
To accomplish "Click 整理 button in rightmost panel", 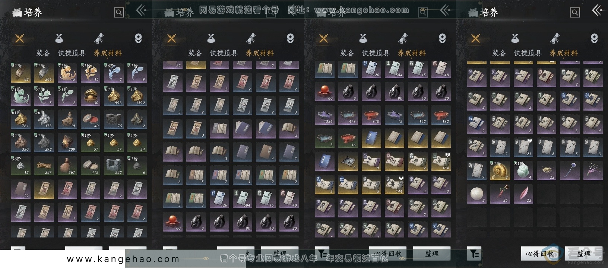I will (583, 254).
